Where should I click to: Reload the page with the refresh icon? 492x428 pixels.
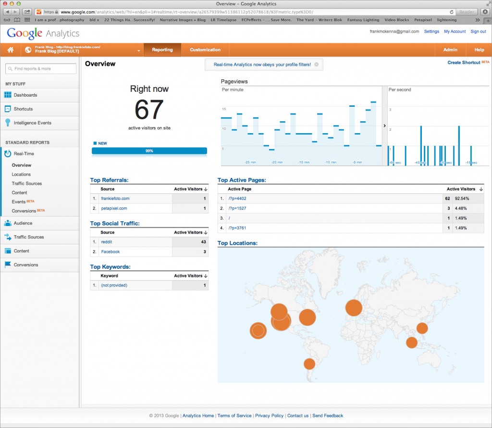click(452, 12)
